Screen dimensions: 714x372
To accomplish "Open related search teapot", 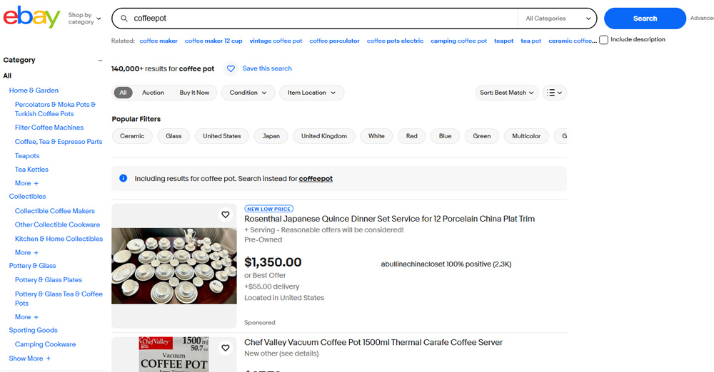I will (x=503, y=41).
